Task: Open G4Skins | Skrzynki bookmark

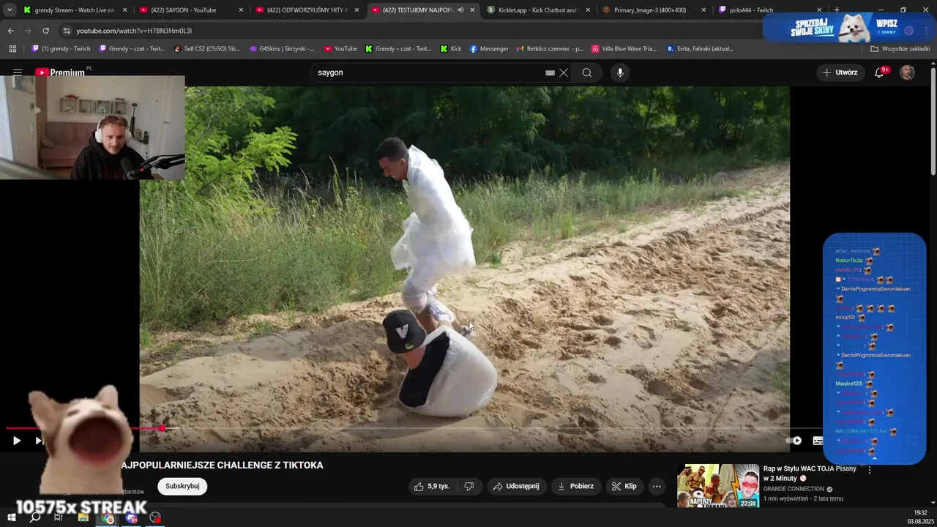Action: tap(282, 49)
